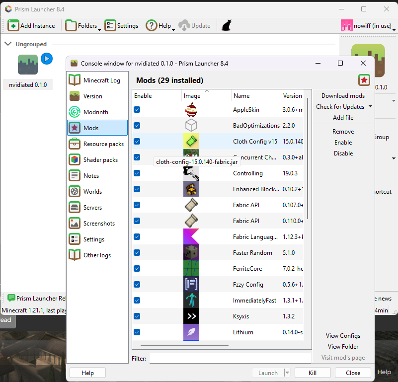Click the Download mods button
This screenshot has width=398, height=382.
pos(343,96)
